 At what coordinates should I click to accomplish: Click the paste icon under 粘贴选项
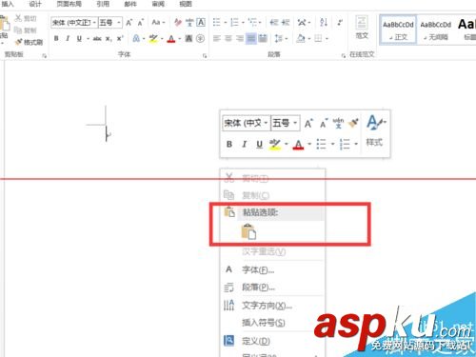[x=248, y=231]
